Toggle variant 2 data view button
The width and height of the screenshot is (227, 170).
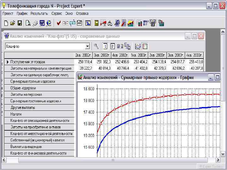pos(113,46)
